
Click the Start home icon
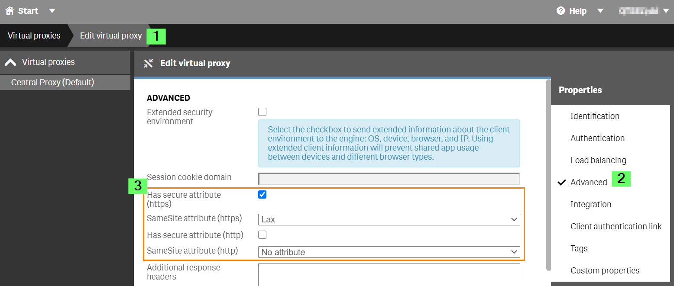point(10,11)
